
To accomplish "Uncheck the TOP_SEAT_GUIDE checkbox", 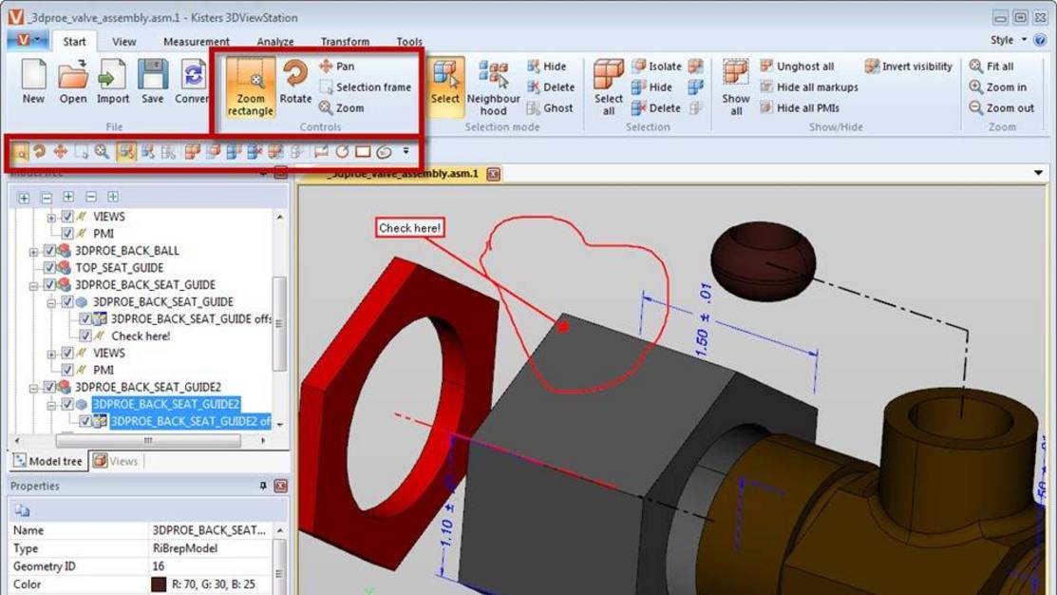I will tap(49, 267).
